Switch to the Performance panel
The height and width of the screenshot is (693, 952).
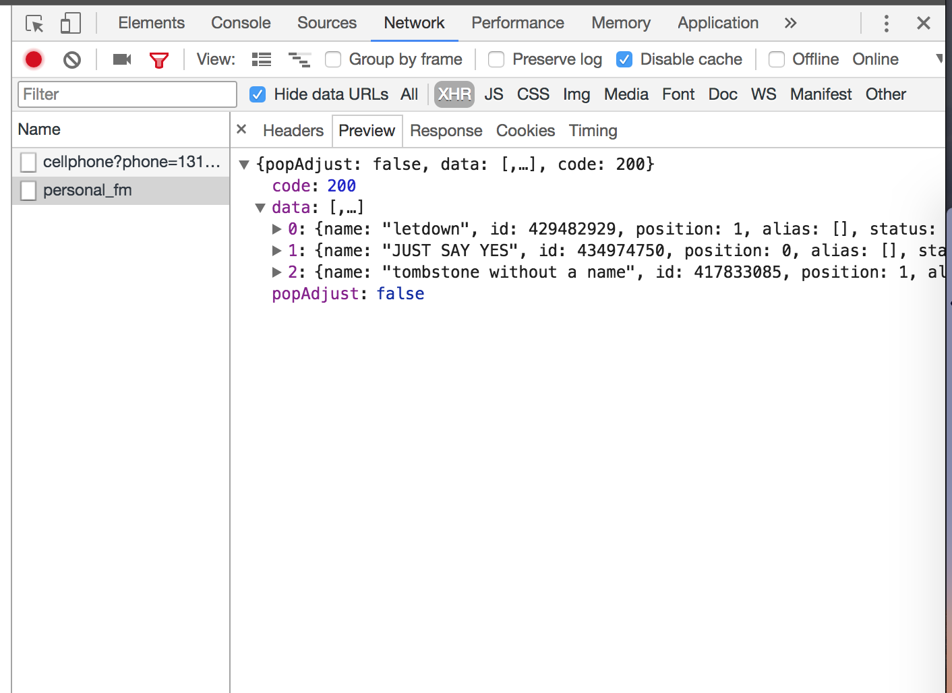tap(518, 22)
